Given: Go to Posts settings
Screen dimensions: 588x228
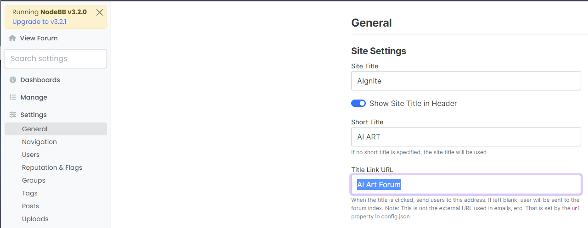Looking at the screenshot, I should click(x=30, y=206).
